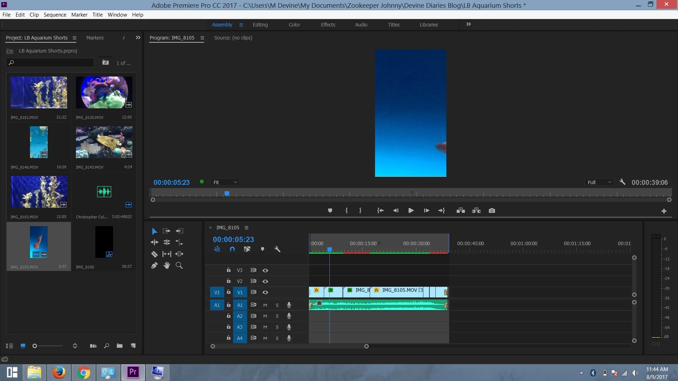
Task: Open the Fit zoom level dropdown
Action: [x=225, y=182]
